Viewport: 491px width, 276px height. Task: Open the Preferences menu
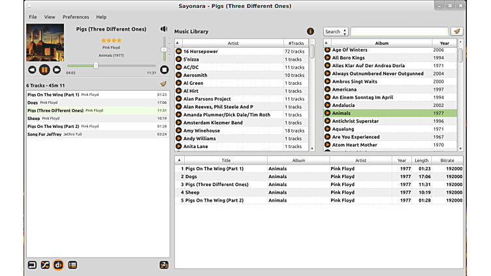click(76, 17)
